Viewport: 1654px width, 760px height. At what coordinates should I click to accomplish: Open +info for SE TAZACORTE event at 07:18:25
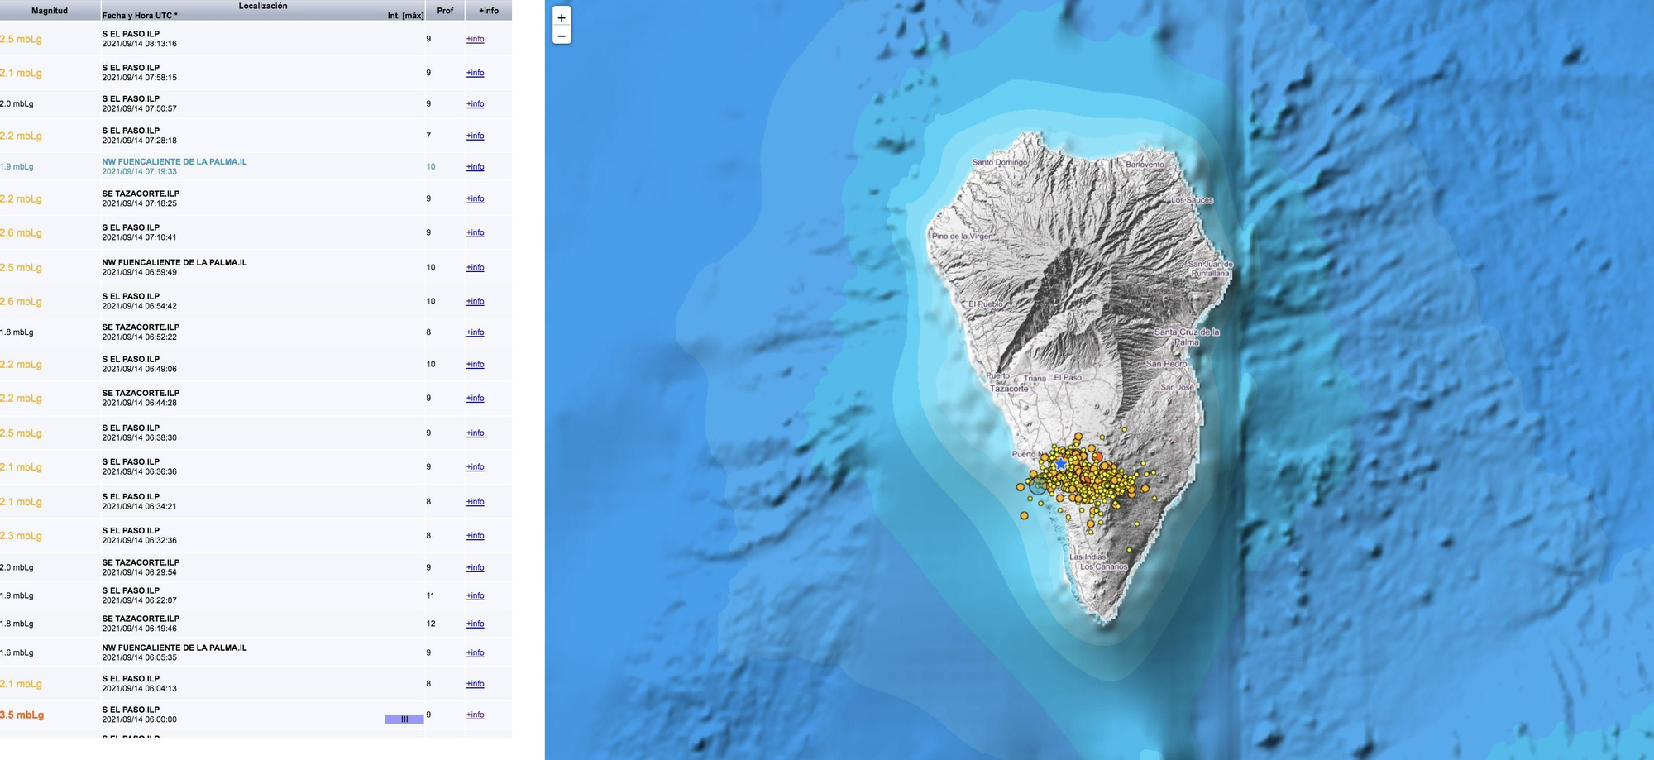(x=475, y=198)
